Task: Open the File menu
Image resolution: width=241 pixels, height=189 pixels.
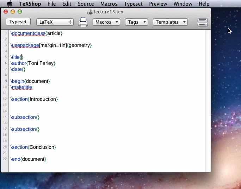Action: click(x=51, y=4)
